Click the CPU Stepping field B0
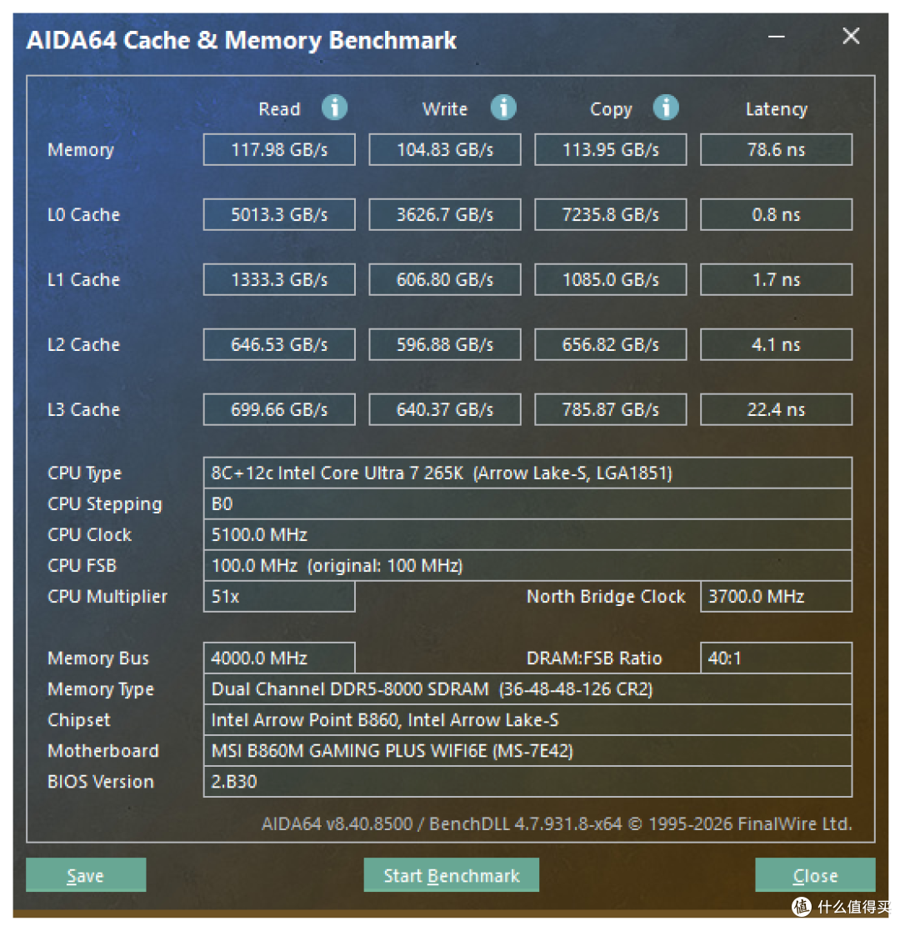 (x=527, y=503)
